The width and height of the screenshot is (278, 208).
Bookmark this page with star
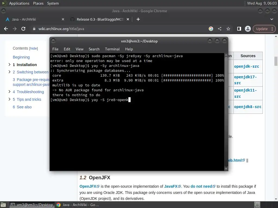[x=228, y=29]
